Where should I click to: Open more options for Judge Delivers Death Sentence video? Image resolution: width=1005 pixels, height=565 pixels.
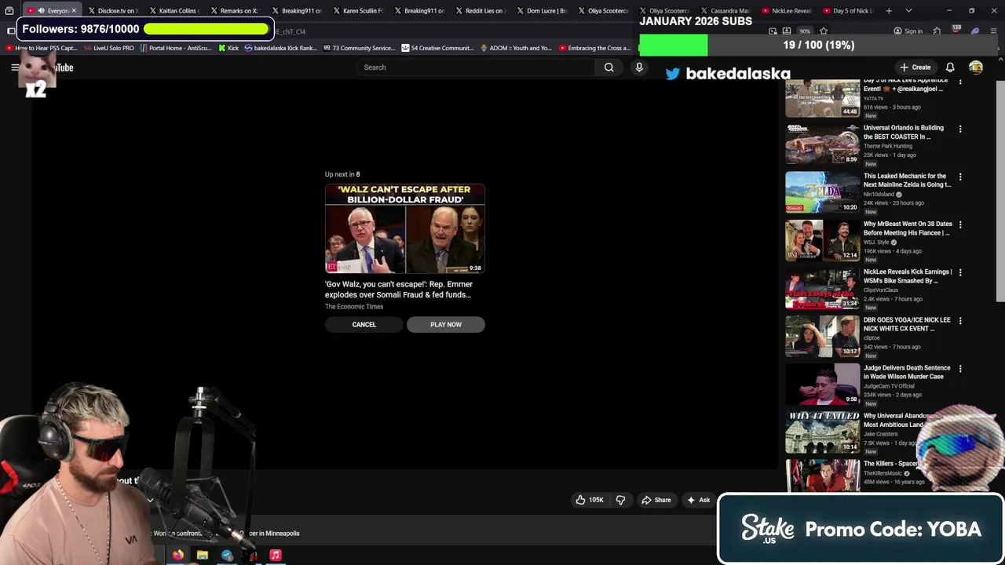coord(960,368)
